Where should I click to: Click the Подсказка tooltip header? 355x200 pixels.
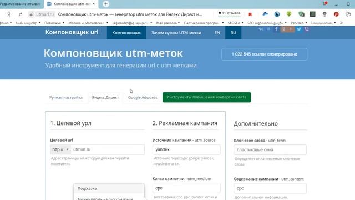pyautogui.click(x=109, y=188)
